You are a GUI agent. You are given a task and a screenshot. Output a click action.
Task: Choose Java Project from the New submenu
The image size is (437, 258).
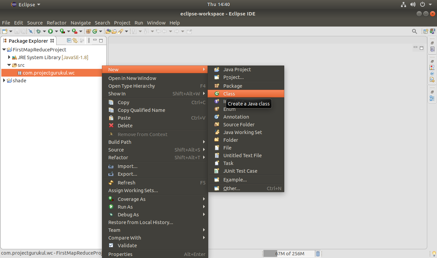coord(246,70)
